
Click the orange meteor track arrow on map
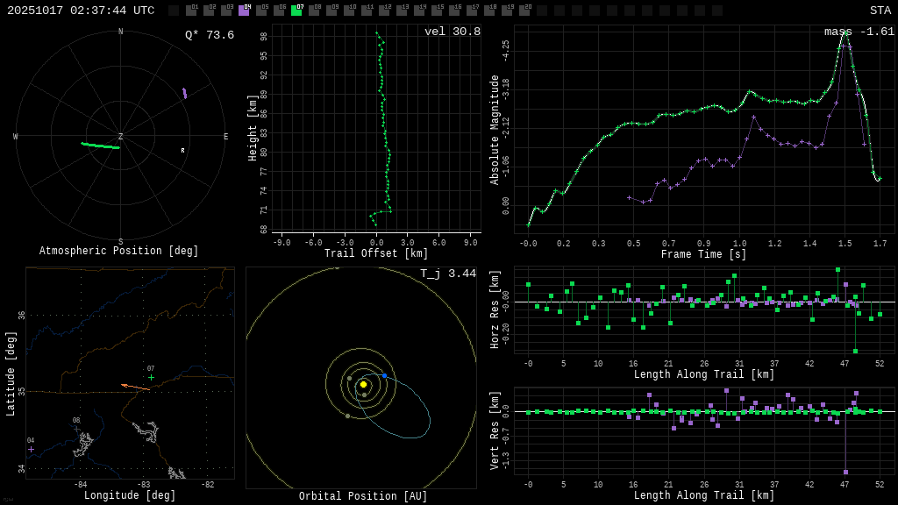pyautogui.click(x=135, y=387)
